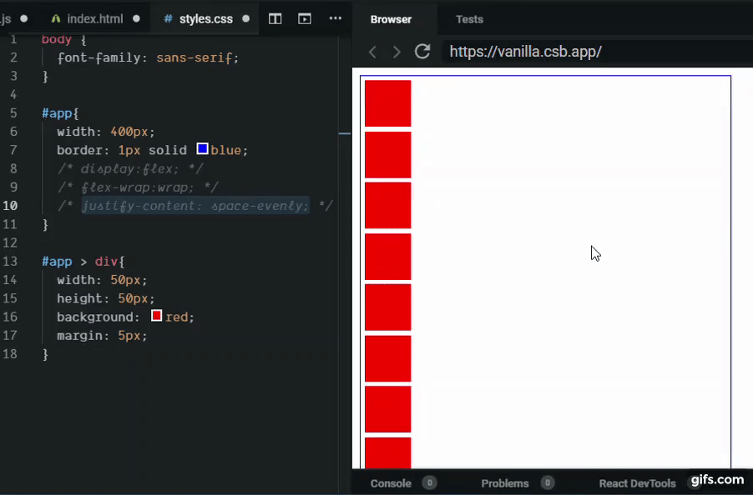Click the red color swatch on line 16
This screenshot has width=753, height=495.
pyautogui.click(x=155, y=316)
